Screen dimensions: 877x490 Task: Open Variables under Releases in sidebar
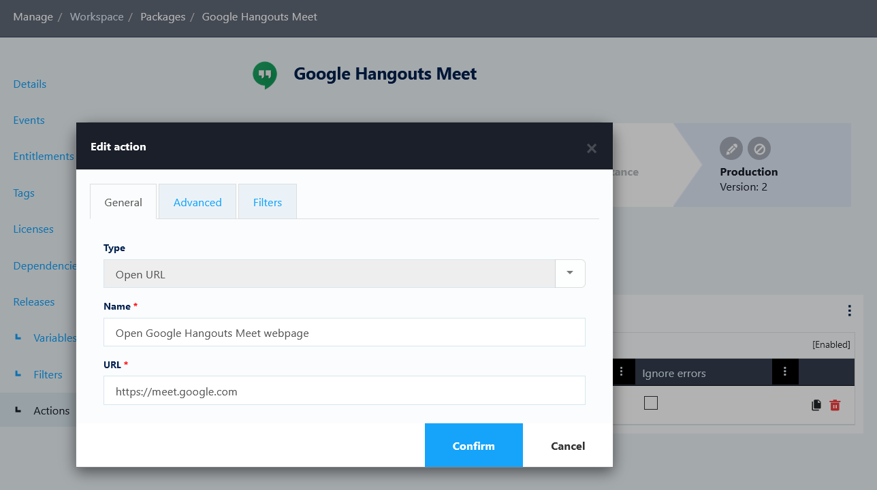coord(54,338)
